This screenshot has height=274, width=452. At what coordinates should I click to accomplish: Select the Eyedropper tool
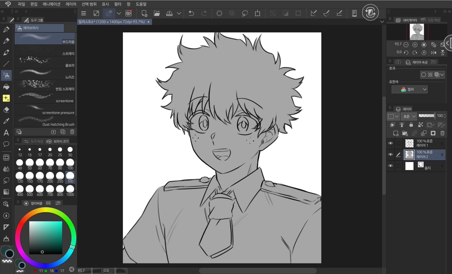tap(6, 121)
